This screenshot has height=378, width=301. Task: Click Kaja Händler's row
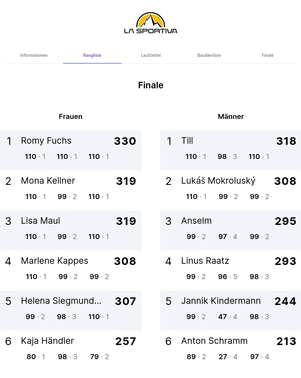coord(71,351)
